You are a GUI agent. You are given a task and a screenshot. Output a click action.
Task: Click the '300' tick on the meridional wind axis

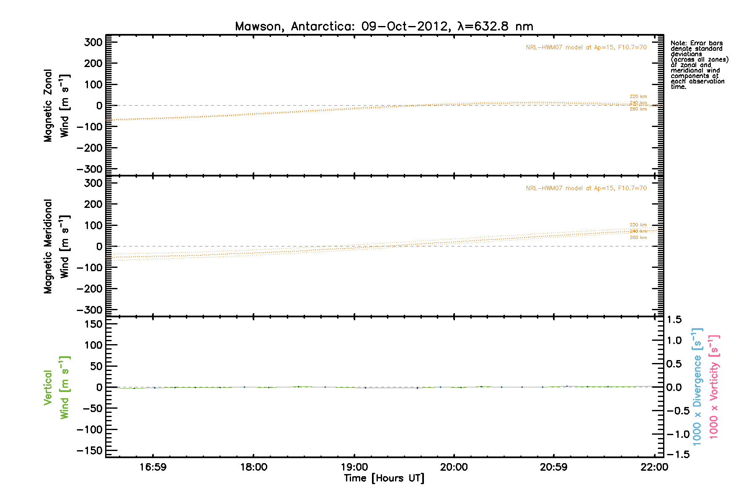(x=93, y=183)
